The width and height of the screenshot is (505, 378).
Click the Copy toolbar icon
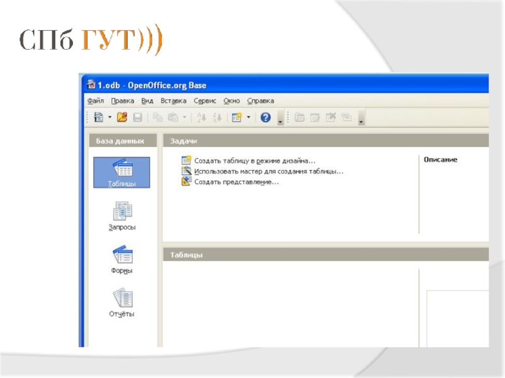point(157,117)
